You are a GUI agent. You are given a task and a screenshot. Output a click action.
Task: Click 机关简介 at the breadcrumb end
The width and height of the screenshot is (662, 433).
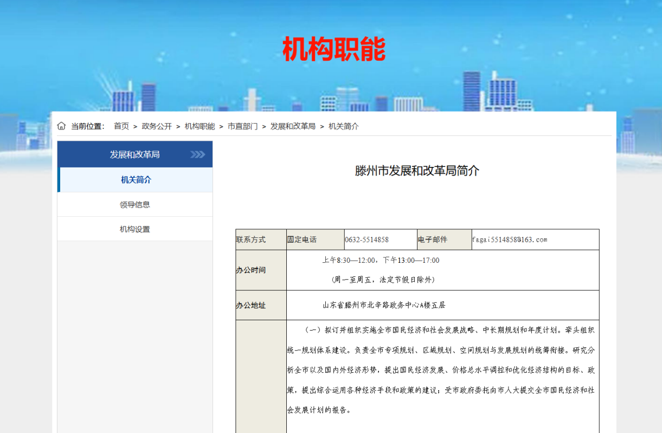[x=343, y=126]
